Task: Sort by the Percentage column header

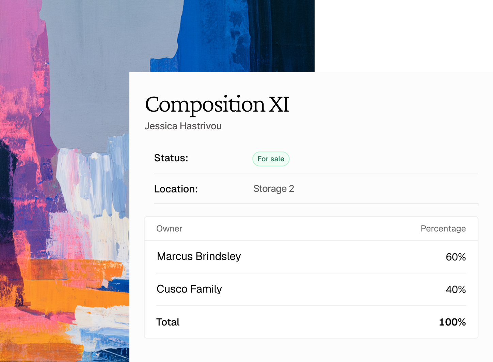Action: (x=443, y=229)
